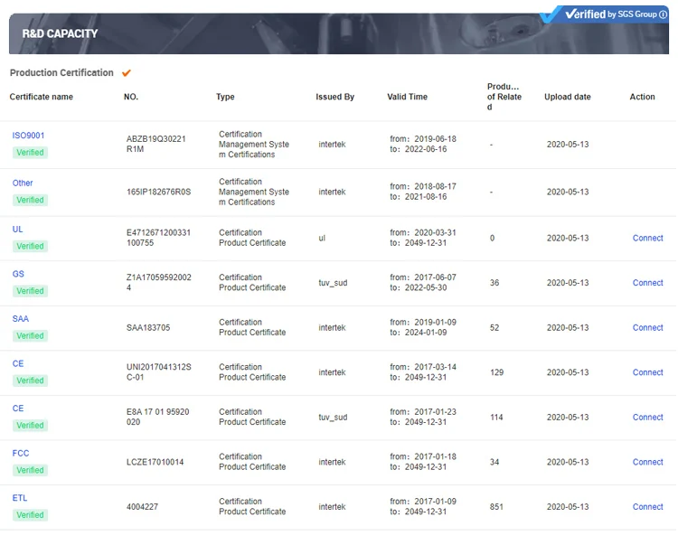
Task: Open the ISO9001 certificate link
Action: click(x=28, y=136)
